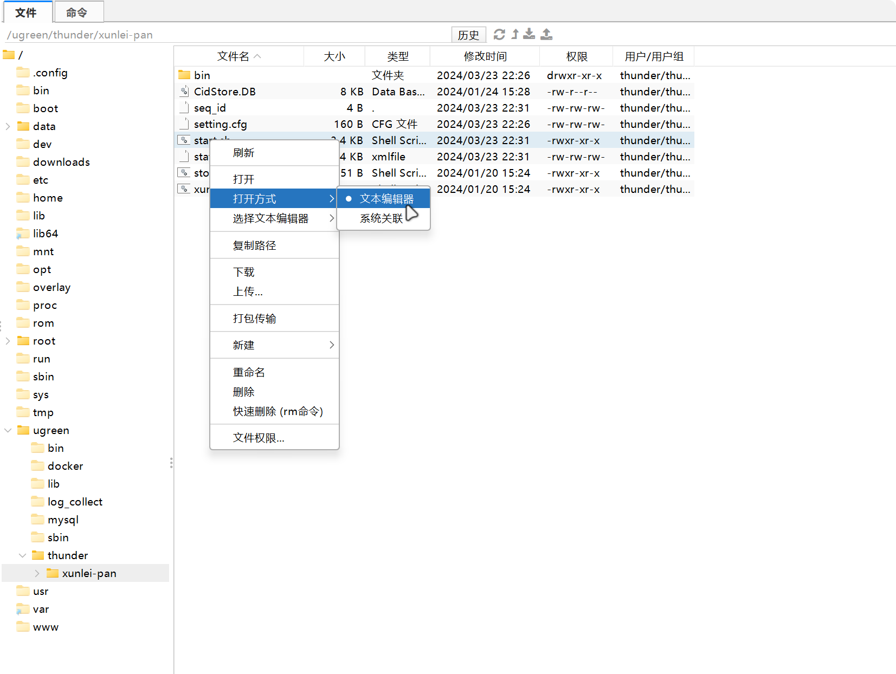Click the .config folder icon
896x674 pixels.
point(23,73)
